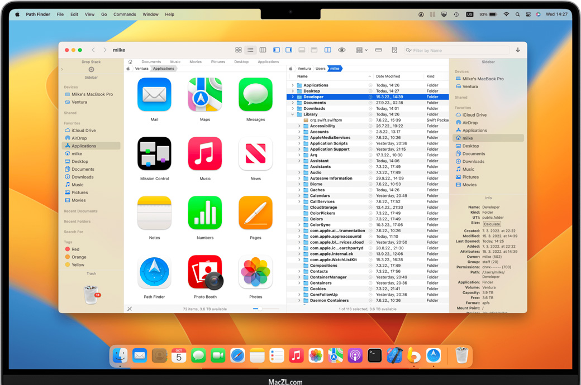
Task: Select the Photo Booth app icon
Action: 205,272
